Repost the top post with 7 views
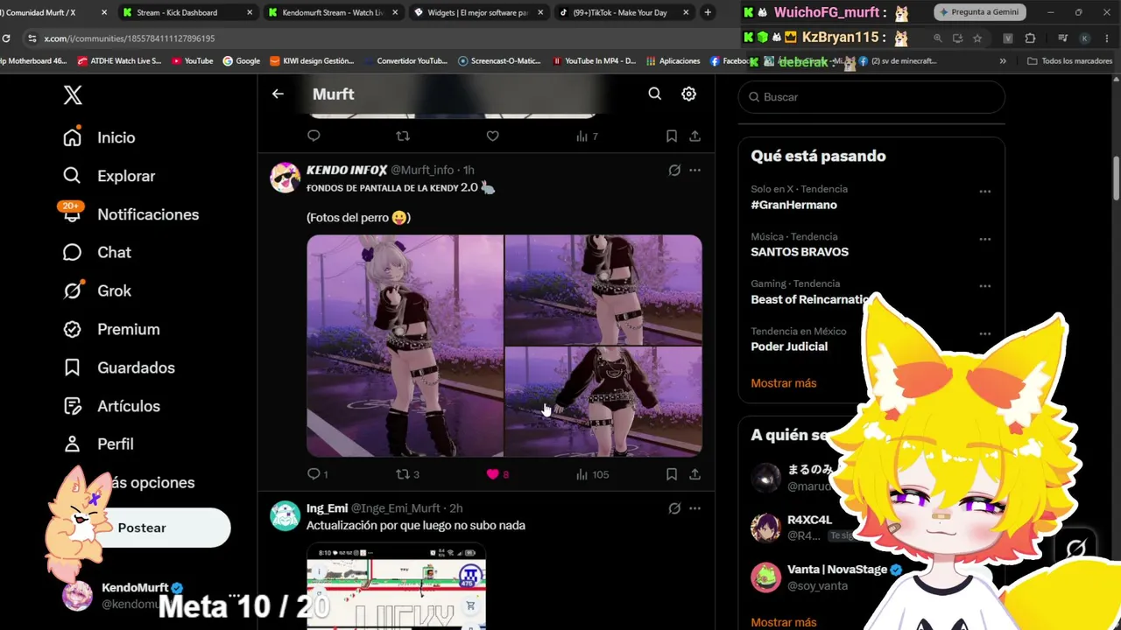The width and height of the screenshot is (1121, 630). tap(403, 136)
